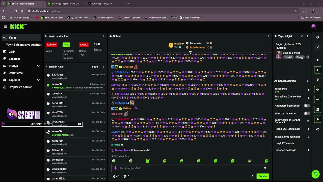
Task: Open Takipçilere özel sohbet settings
Action: pos(292,98)
